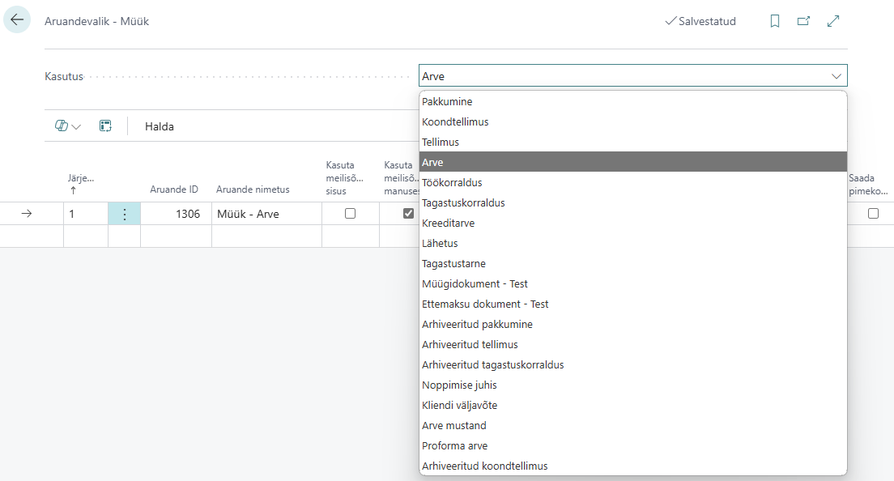This screenshot has width=894, height=481.
Task: Choose Koondtellimus option
Action: pyautogui.click(x=633, y=122)
